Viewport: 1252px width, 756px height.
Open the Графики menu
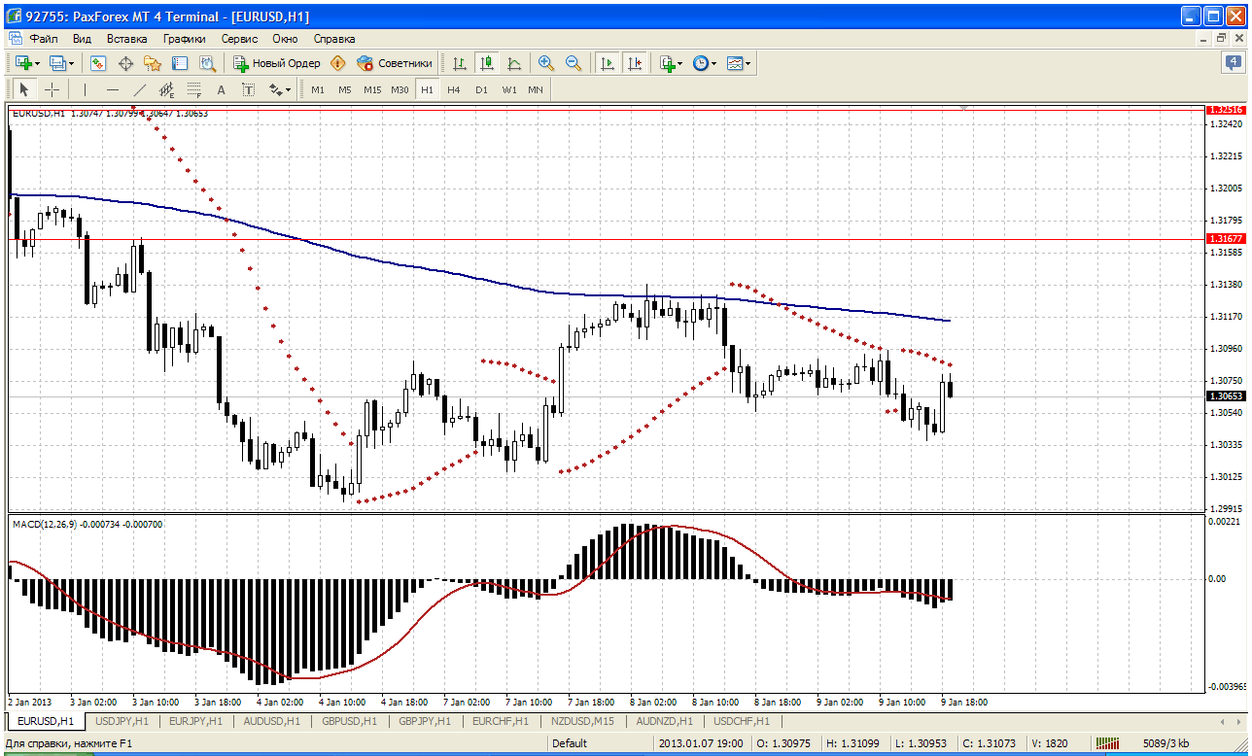[x=185, y=39]
